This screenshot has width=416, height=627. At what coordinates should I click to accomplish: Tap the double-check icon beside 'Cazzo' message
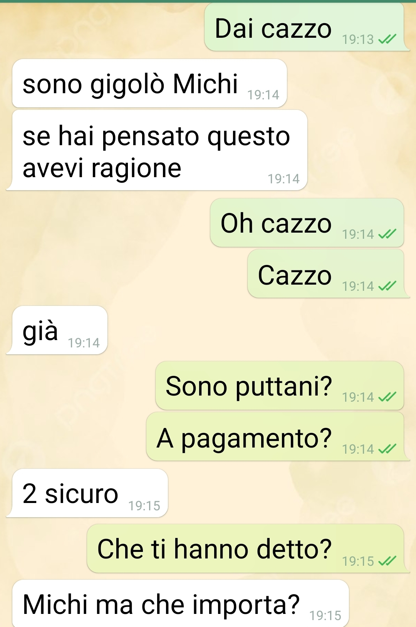click(x=387, y=286)
